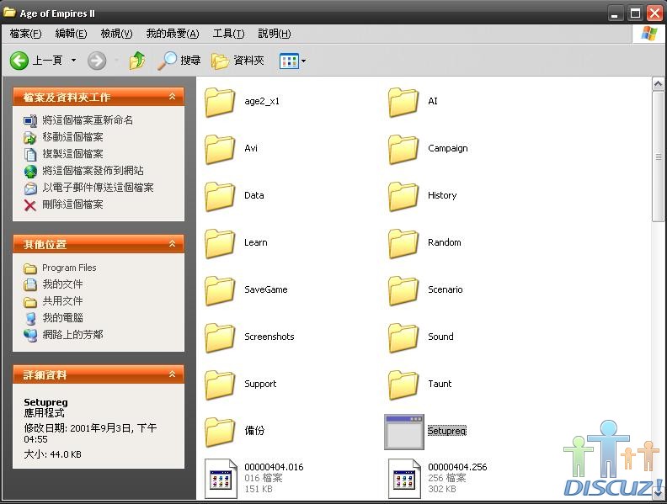Open the 搜尋 search pane
The image size is (667, 504).
[179, 61]
